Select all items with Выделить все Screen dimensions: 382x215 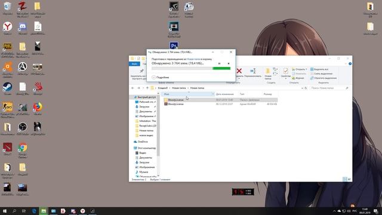point(319,69)
